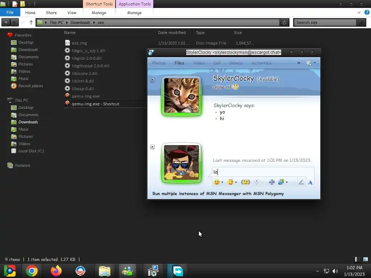This screenshot has width=371, height=278.
Task: Sort files by Date modified column
Action: pyautogui.click(x=172, y=33)
